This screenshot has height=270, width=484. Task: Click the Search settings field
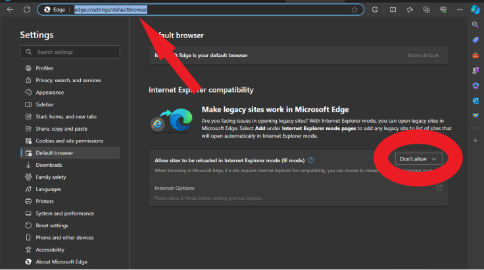[70, 52]
